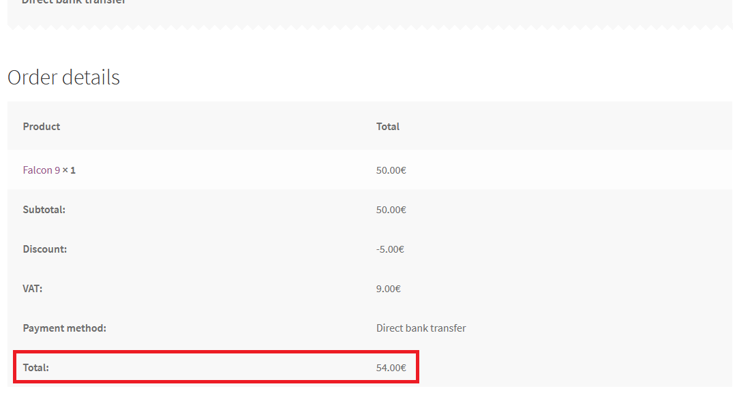Click the Payment method: label

(65, 328)
